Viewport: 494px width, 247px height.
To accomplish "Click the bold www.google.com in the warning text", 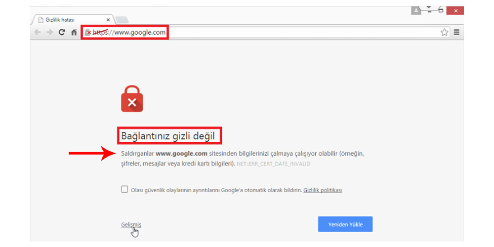I will click(x=181, y=154).
